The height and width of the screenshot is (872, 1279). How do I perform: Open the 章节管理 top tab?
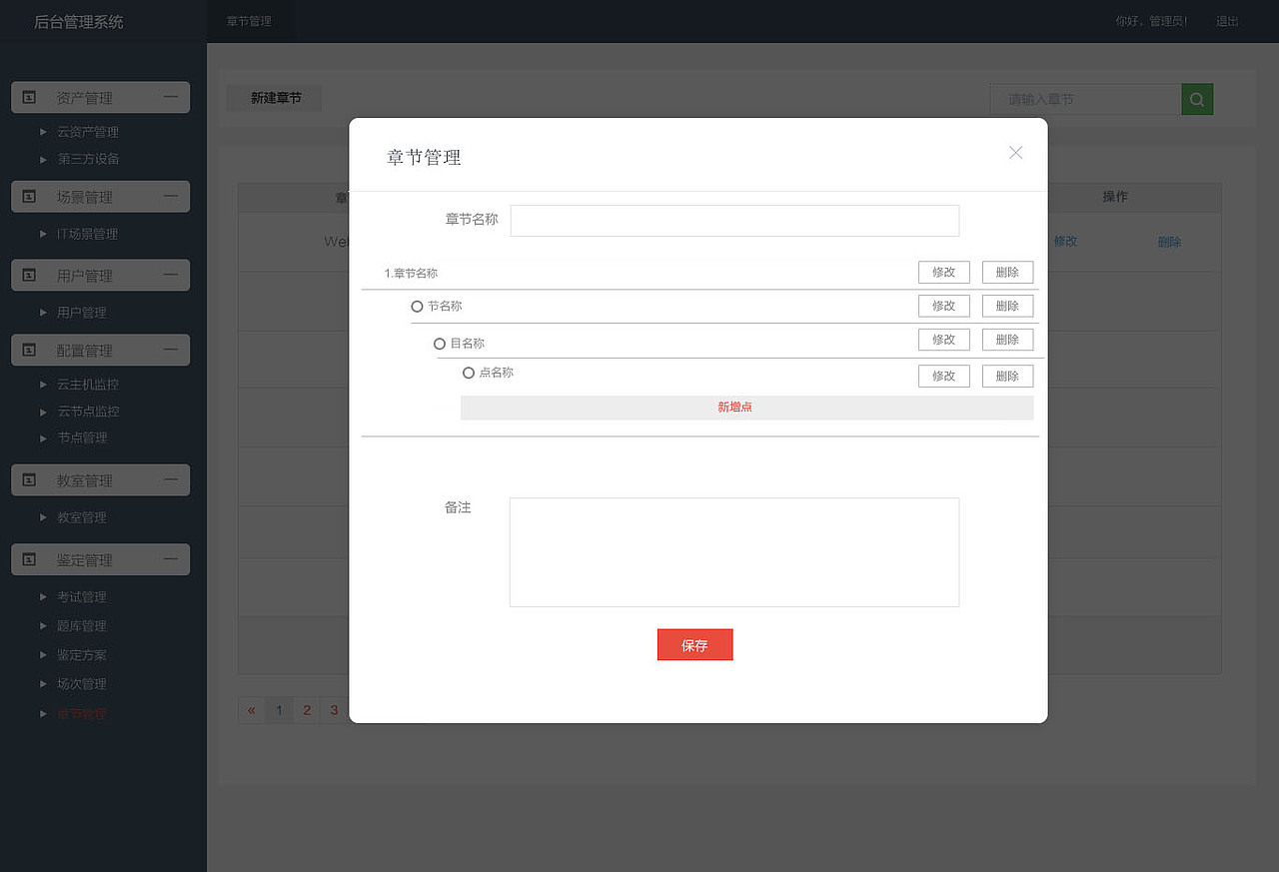pos(250,21)
